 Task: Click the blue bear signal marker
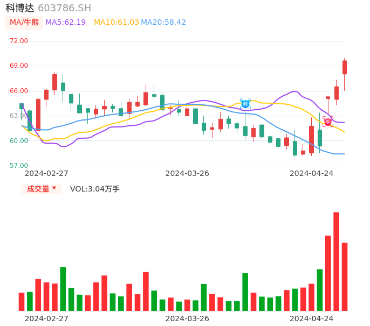(x=245, y=104)
